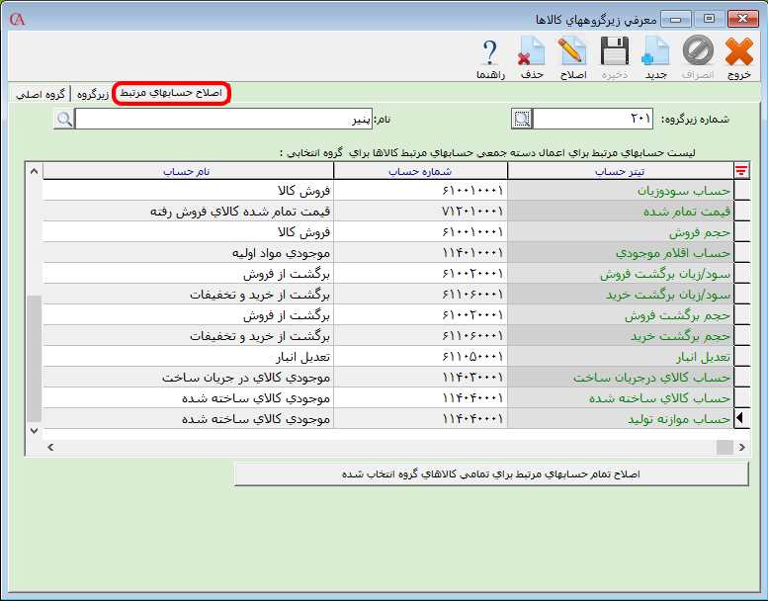This screenshot has height=601, width=768.
Task: Click the magnifier icon beside the name field
Action: click(63, 119)
